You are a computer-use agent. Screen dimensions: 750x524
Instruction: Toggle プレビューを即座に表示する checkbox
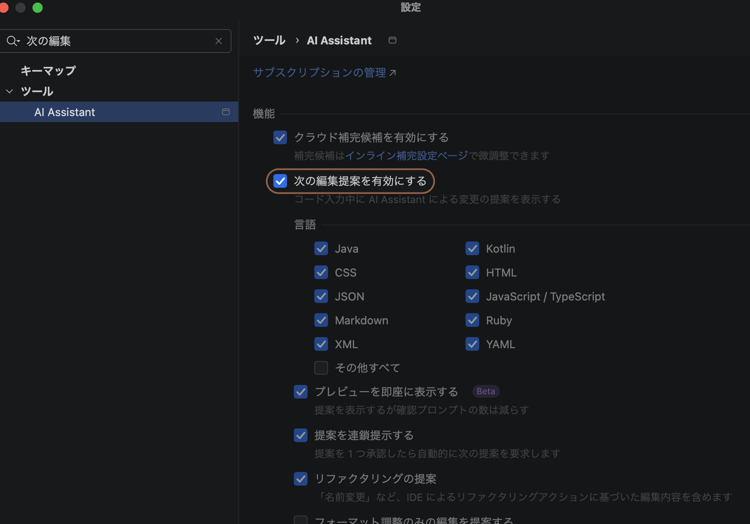point(301,392)
